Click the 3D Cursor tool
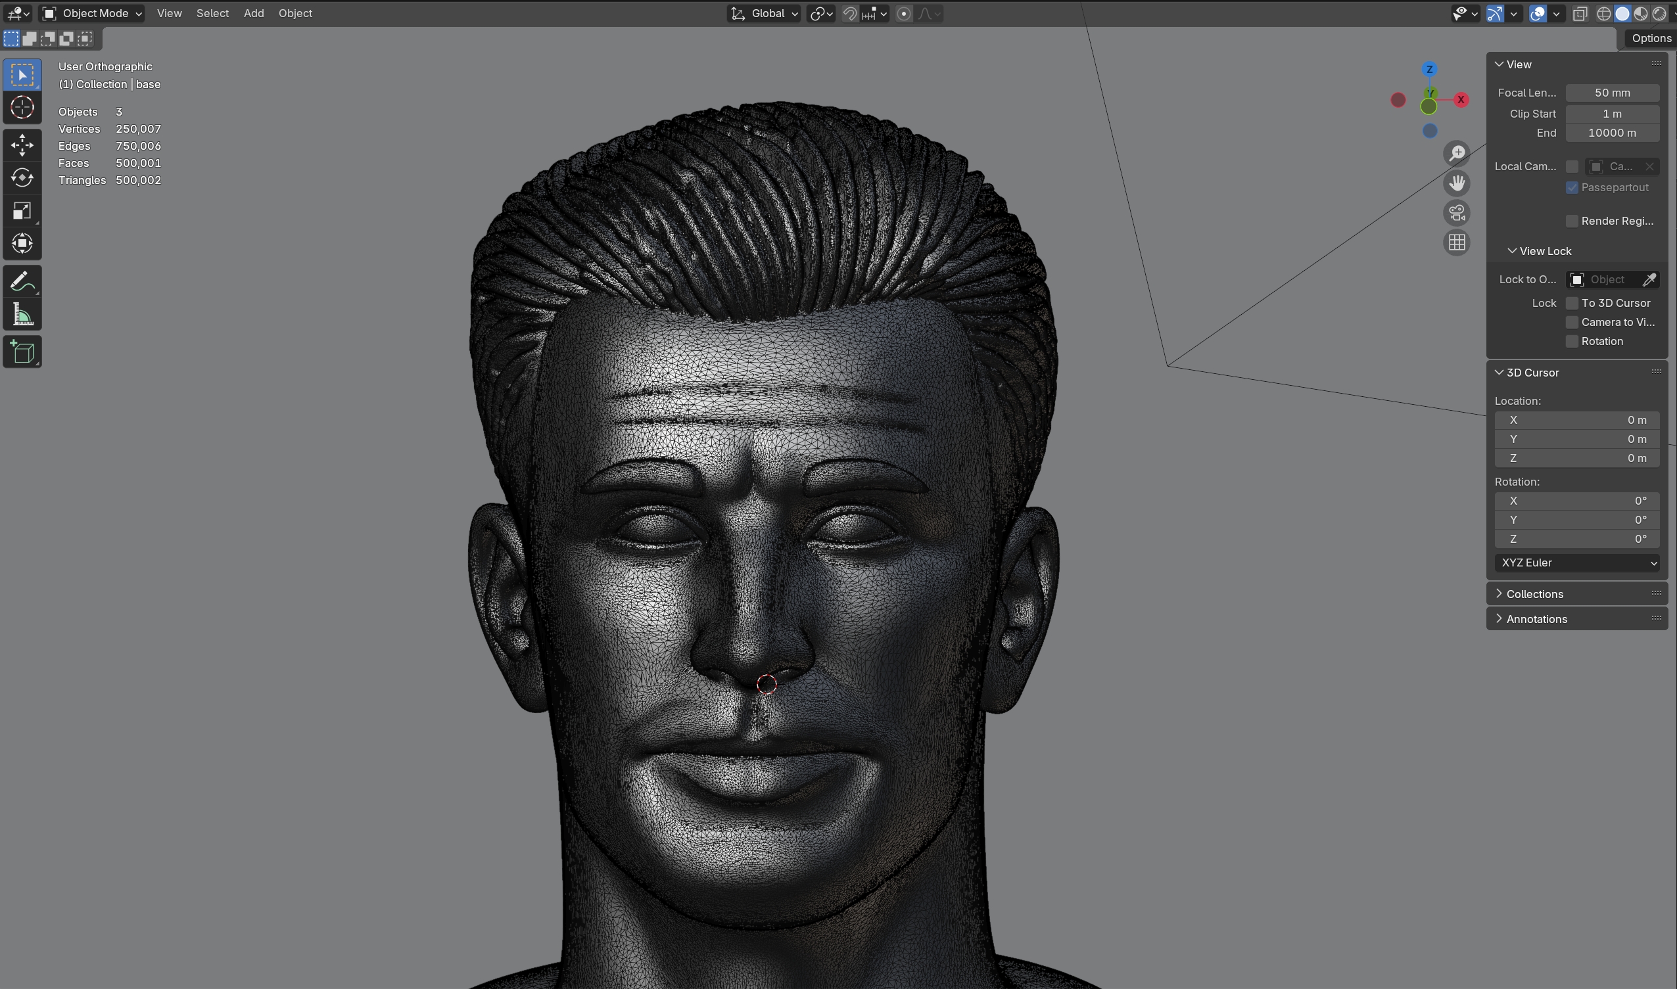This screenshot has width=1677, height=989. 22,107
